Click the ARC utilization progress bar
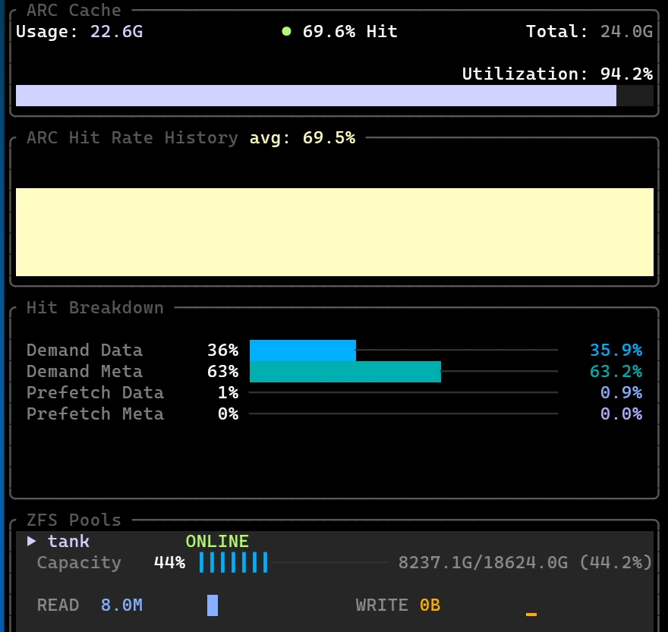Image resolution: width=668 pixels, height=632 pixels. coord(335,96)
